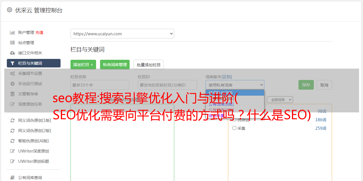Click the gear icon beside 优采云 管理控制台
This screenshot has width=363, height=181.
click(9, 10)
